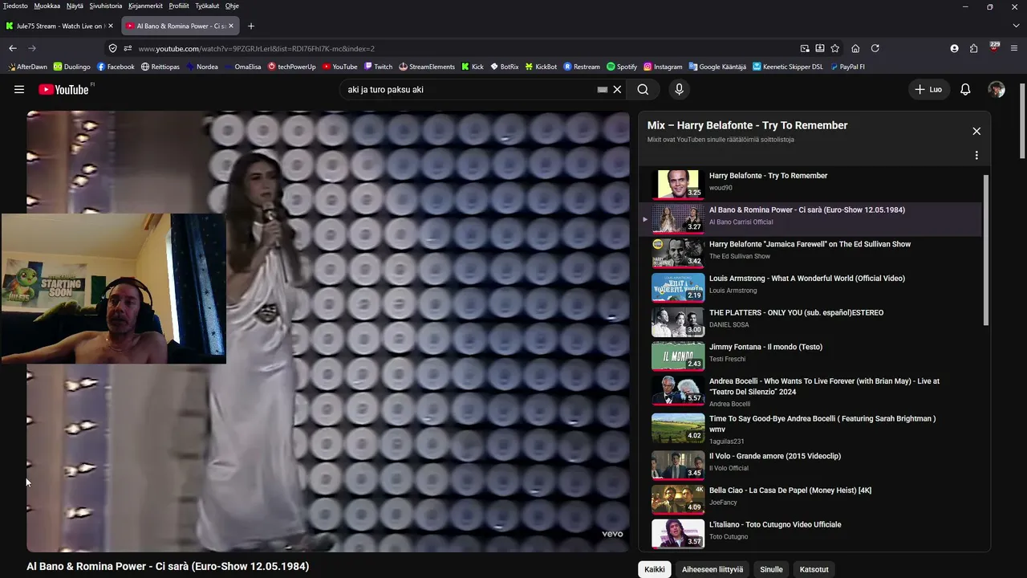Open the Facebook bookmark
The image size is (1027, 578).
coord(116,67)
